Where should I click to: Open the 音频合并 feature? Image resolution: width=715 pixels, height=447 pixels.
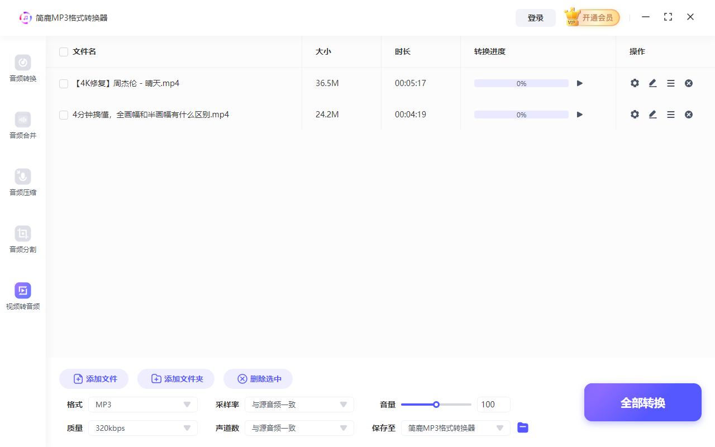point(22,125)
